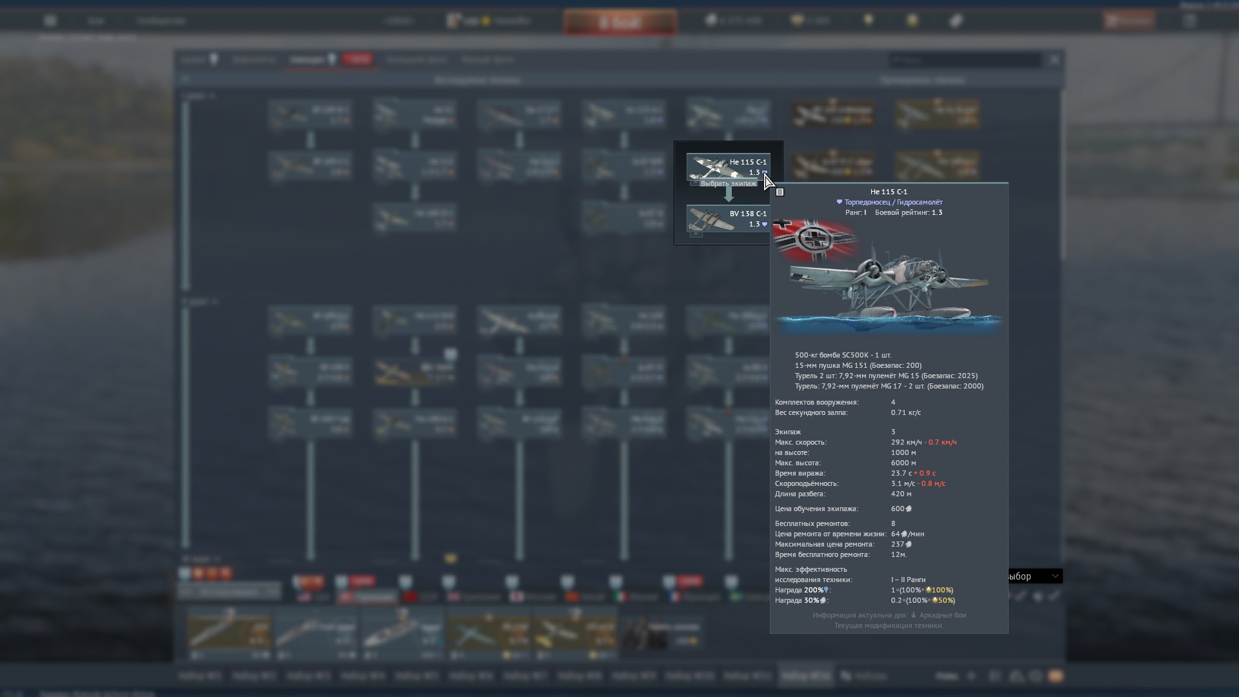The height and width of the screenshot is (697, 1239).
Task: Select the highlighted preset tab in bottom bar
Action: 805,676
